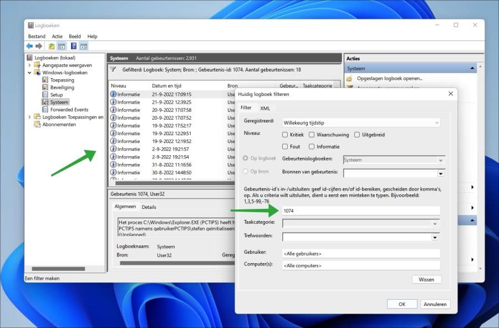Close the Huidig logboek filteren dialog
Viewport: 499px width, 328px height.
pyautogui.click(x=451, y=94)
